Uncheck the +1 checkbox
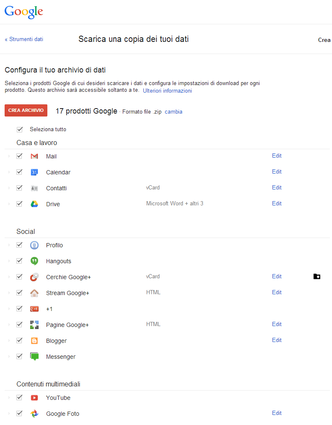 (19, 308)
